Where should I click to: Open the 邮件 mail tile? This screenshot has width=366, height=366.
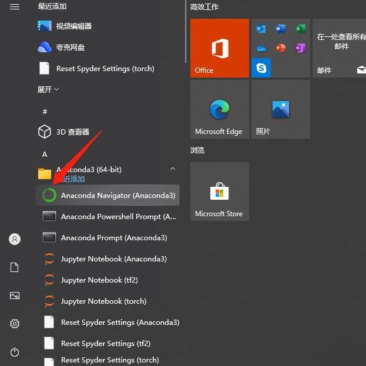point(340,48)
